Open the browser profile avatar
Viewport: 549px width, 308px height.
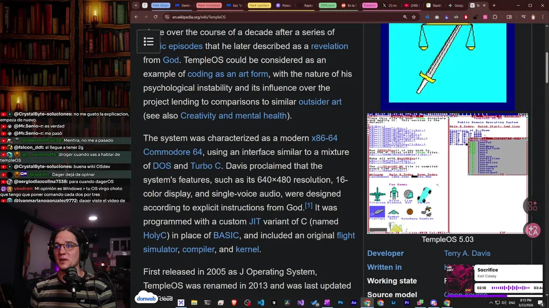[533, 17]
